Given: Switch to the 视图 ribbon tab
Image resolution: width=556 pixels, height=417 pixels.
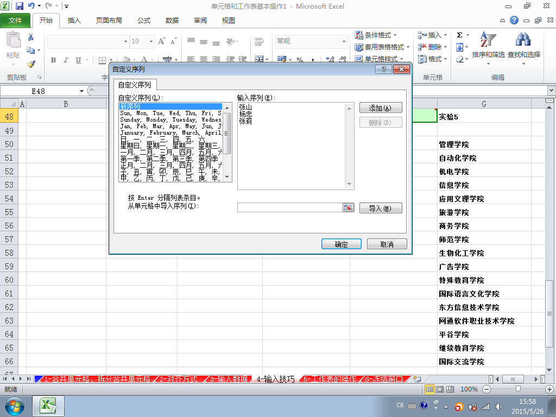Looking at the screenshot, I should (x=229, y=21).
